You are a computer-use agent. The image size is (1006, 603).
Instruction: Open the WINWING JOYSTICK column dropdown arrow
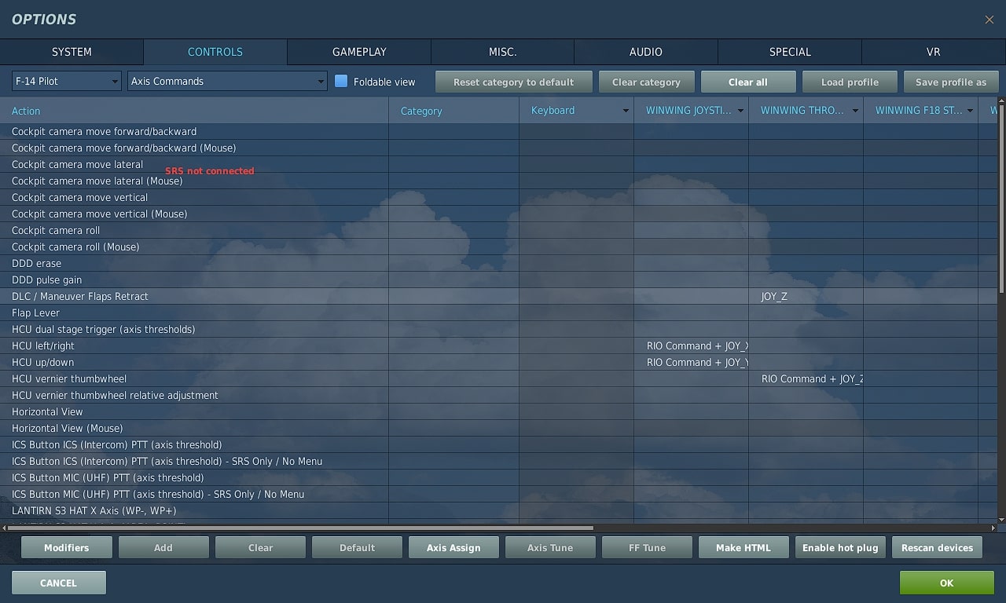point(740,111)
